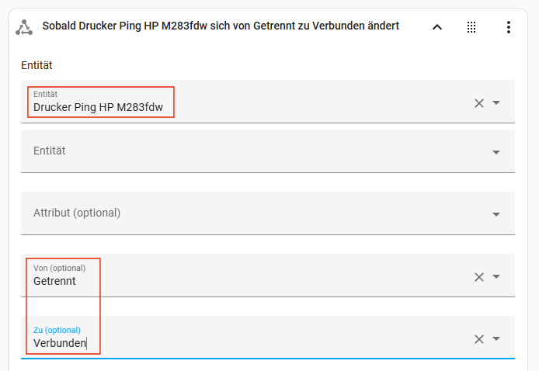Click the Getrennt value text
The image size is (539, 371).
54,282
